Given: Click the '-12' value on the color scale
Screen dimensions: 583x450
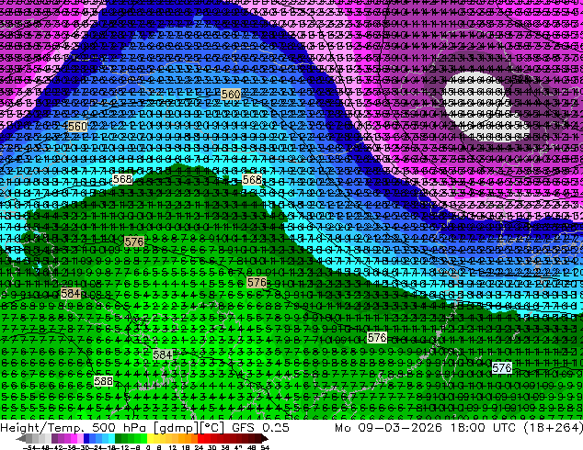Looking at the screenshot, I should pyautogui.click(x=122, y=447).
